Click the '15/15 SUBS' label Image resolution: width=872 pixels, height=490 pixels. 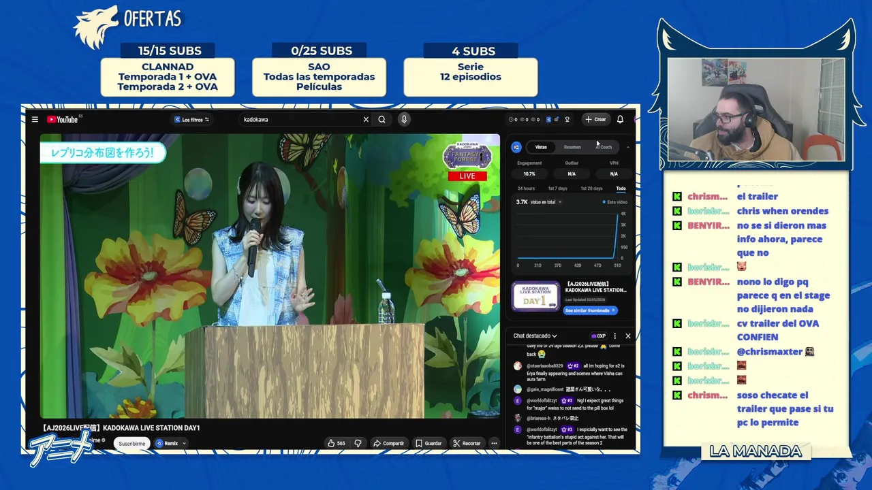[169, 51]
